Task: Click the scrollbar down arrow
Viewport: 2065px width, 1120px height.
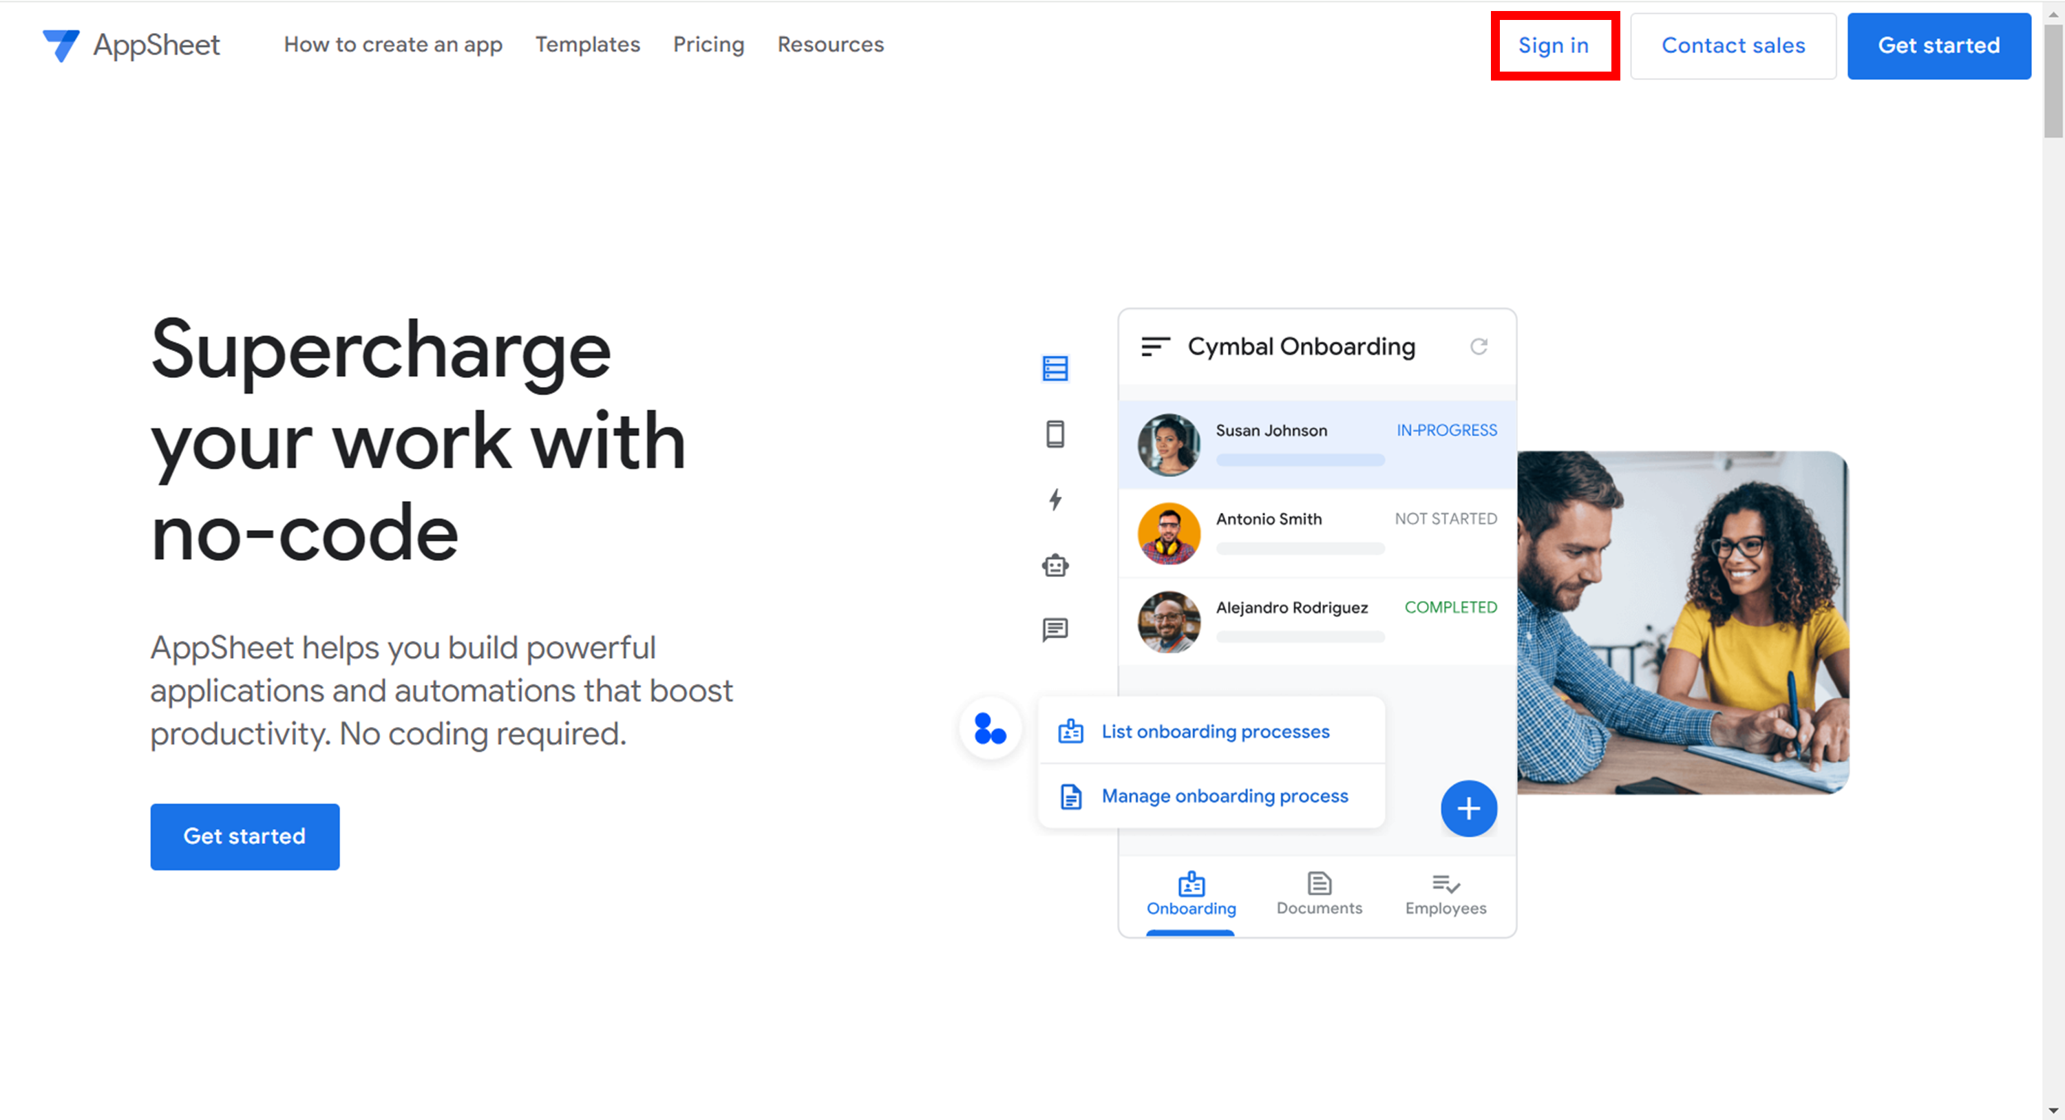Action: tap(2053, 1110)
